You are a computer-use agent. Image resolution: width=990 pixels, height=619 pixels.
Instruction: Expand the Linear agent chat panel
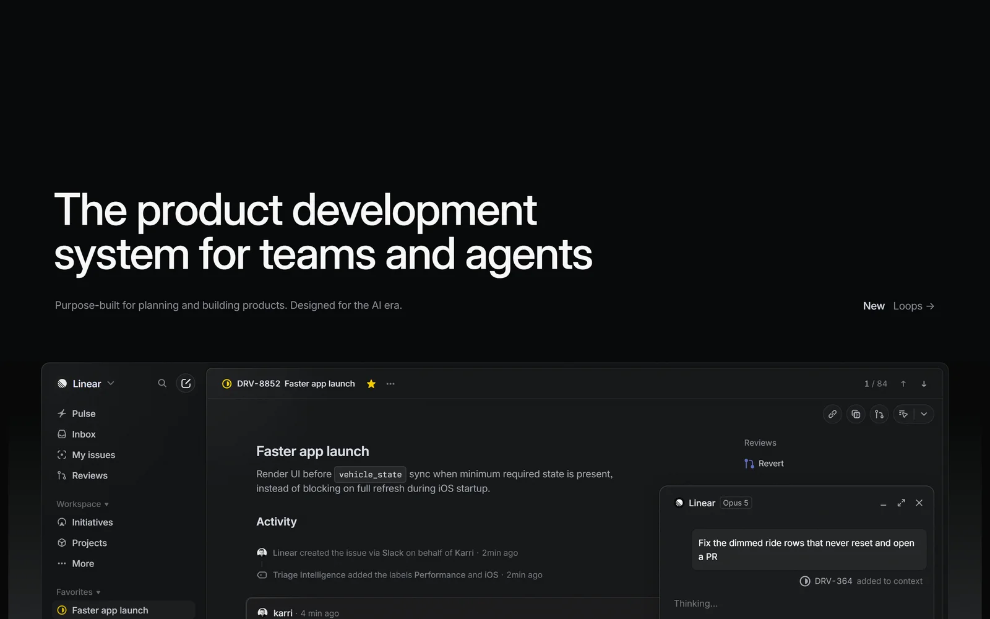click(x=902, y=503)
